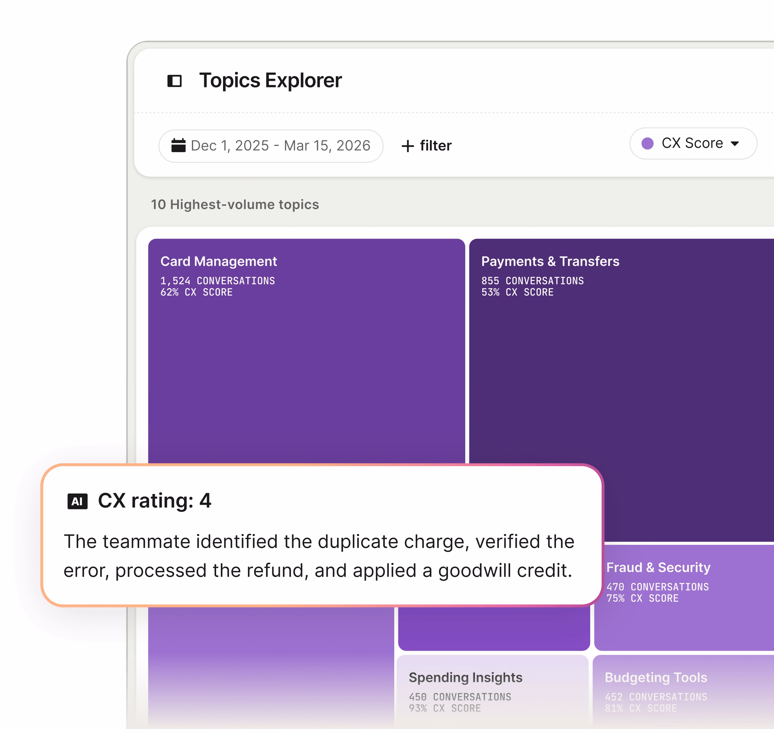Viewport: 774px width, 729px height.
Task: Expand the CX Score dropdown arrow
Action: tap(735, 144)
